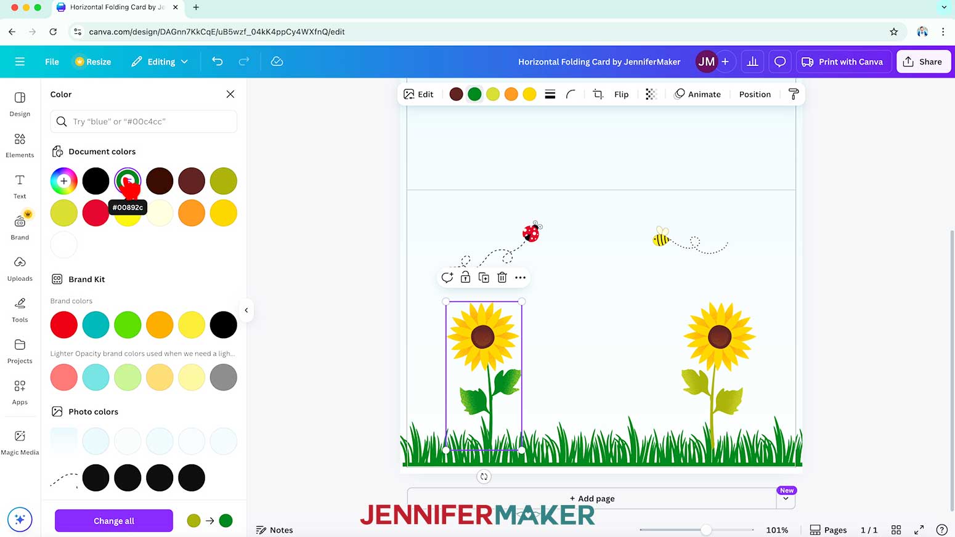955x537 pixels.
Task: Click the browser address bar
Action: 481,31
